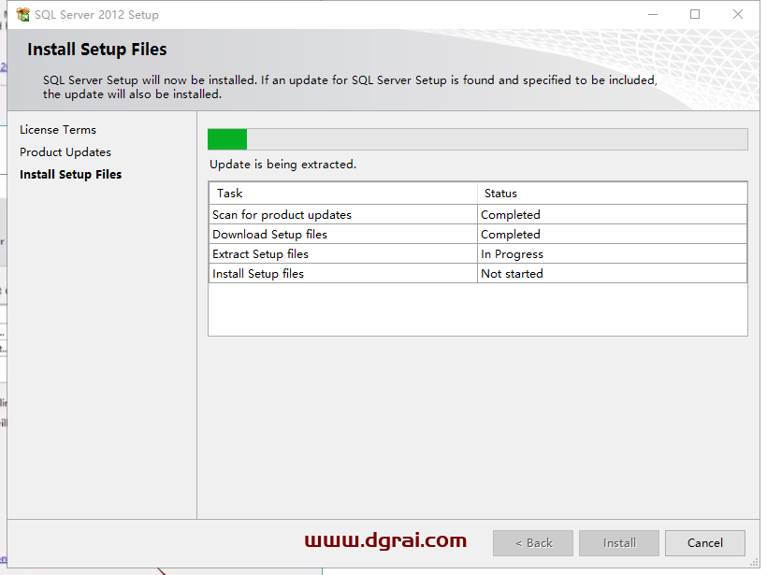Image resolution: width=767 pixels, height=575 pixels.
Task: Click Completed status for Scan for product updates
Action: tap(612, 215)
